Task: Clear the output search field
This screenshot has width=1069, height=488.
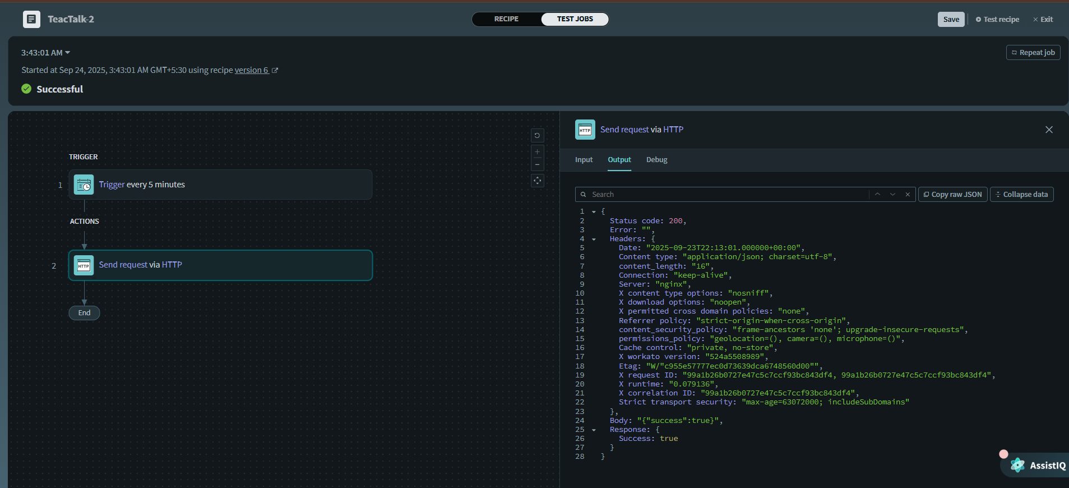Action: click(908, 194)
